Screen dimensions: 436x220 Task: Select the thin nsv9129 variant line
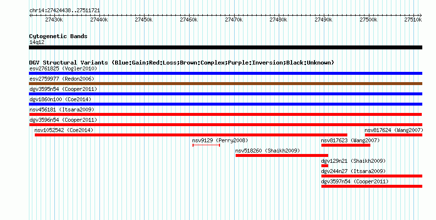pos(206,145)
